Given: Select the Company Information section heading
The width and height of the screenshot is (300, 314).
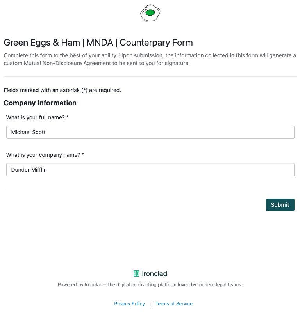Looking at the screenshot, I should [x=40, y=103].
